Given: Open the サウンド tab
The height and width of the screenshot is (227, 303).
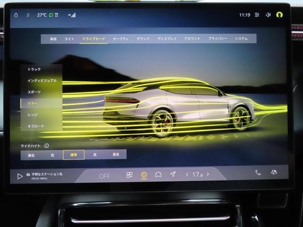Looking at the screenshot, I should click(x=143, y=39).
